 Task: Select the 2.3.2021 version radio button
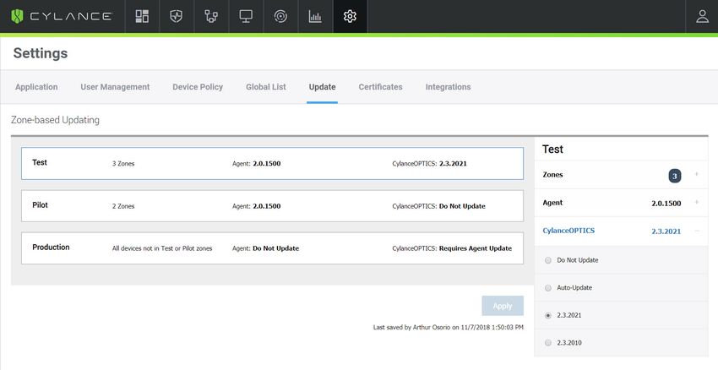pos(548,315)
